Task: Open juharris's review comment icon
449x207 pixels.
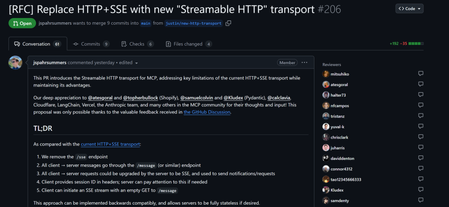Action: point(421,147)
